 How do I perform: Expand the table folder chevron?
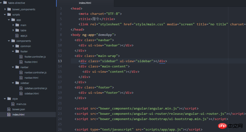point(13,30)
